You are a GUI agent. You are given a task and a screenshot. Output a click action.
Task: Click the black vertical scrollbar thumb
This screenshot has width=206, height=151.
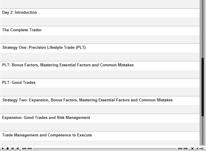pos(202,87)
